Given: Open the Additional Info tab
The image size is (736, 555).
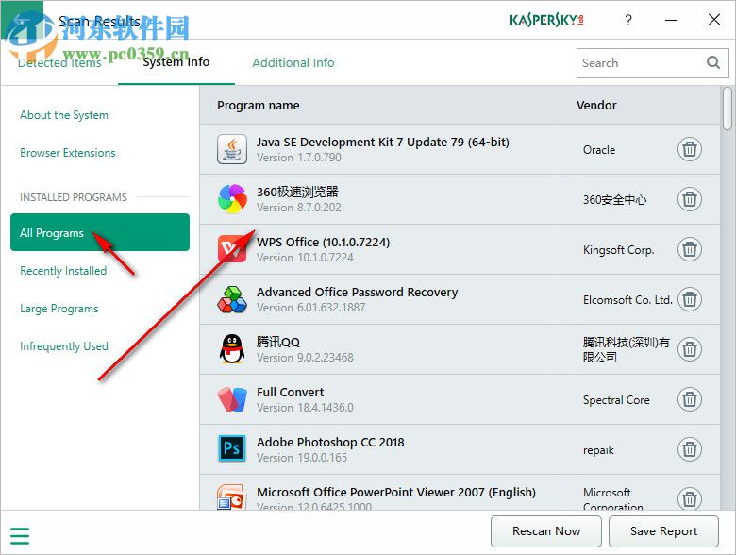Looking at the screenshot, I should (293, 62).
